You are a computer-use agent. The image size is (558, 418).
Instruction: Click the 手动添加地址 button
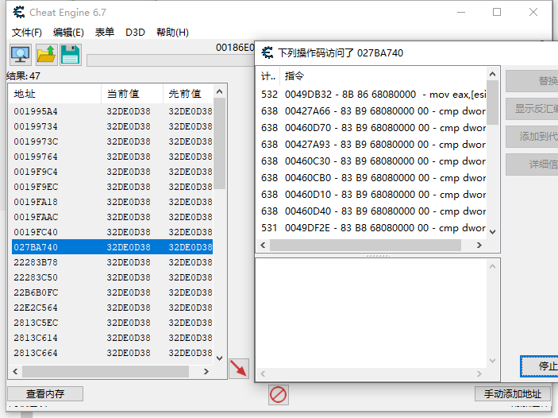coord(513,394)
